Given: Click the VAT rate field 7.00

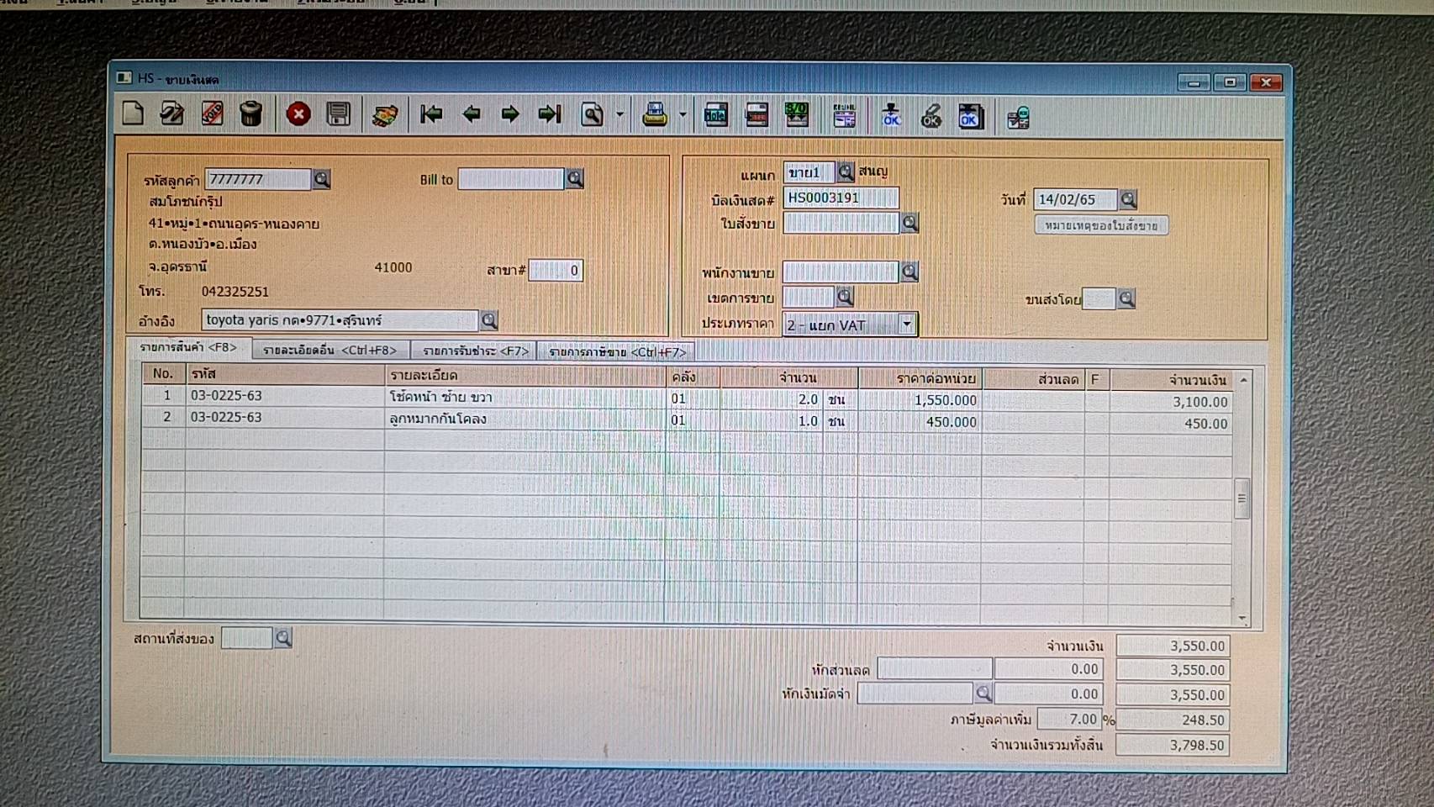Looking at the screenshot, I should point(1069,720).
